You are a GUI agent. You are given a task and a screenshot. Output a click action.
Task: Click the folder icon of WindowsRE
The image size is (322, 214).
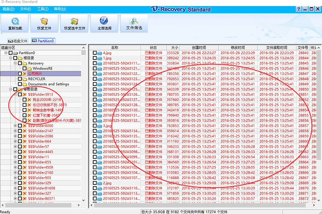pyautogui.click(x=30, y=68)
